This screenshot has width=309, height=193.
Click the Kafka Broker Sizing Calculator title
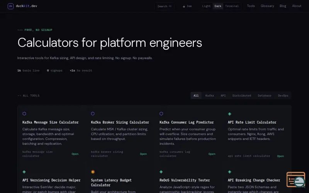[120, 122]
